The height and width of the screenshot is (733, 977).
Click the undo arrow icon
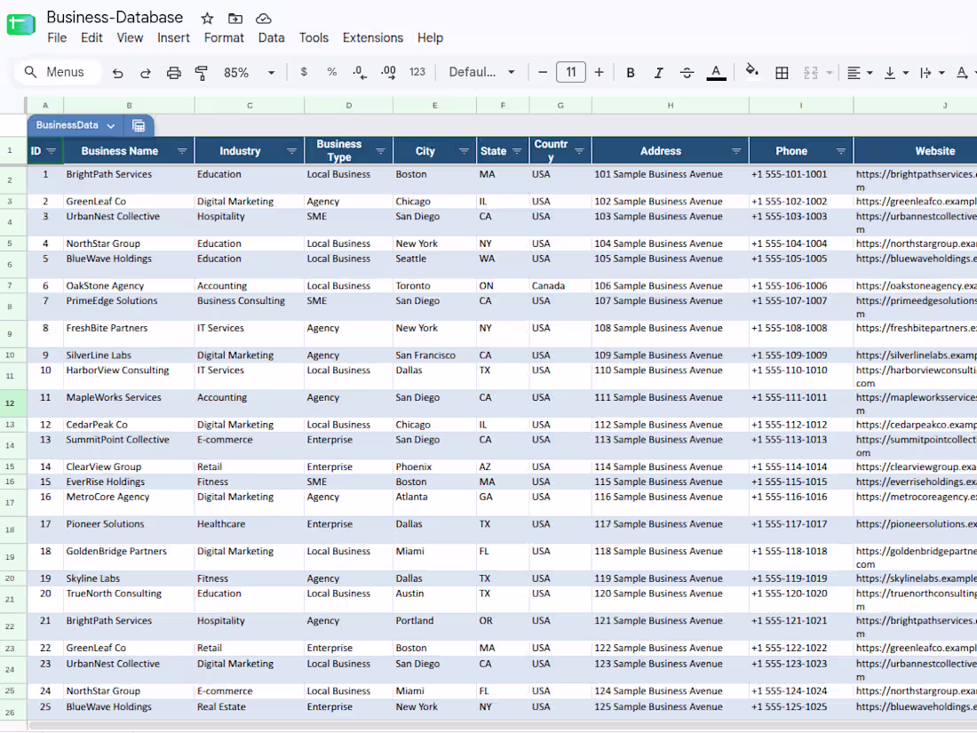117,73
